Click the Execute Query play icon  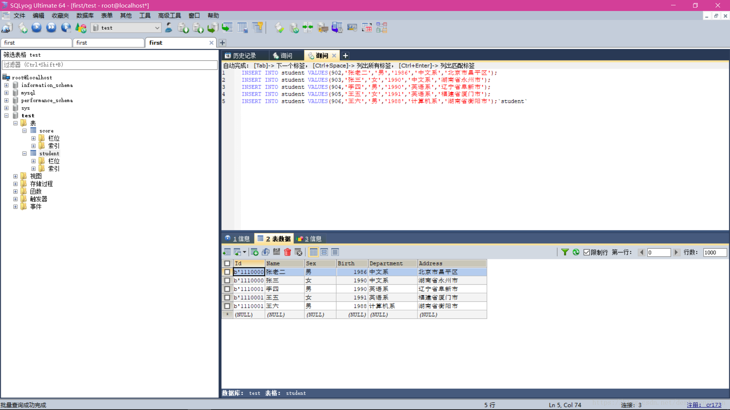(36, 28)
